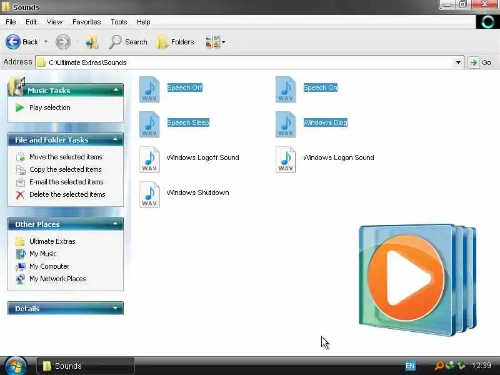The image size is (500, 375).
Task: Click the Speech On file name
Action: tap(320, 87)
